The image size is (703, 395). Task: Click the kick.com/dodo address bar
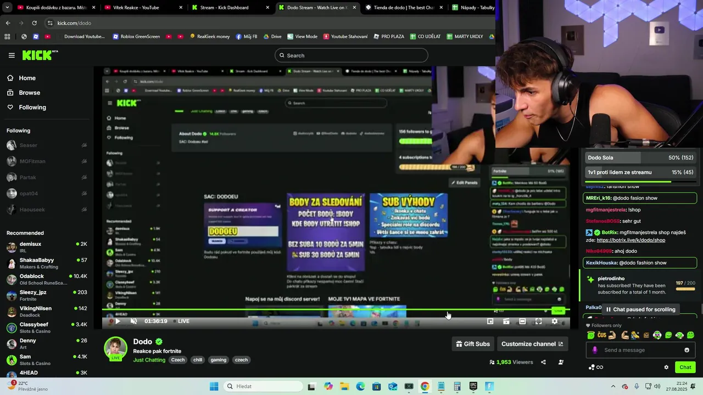(269, 23)
